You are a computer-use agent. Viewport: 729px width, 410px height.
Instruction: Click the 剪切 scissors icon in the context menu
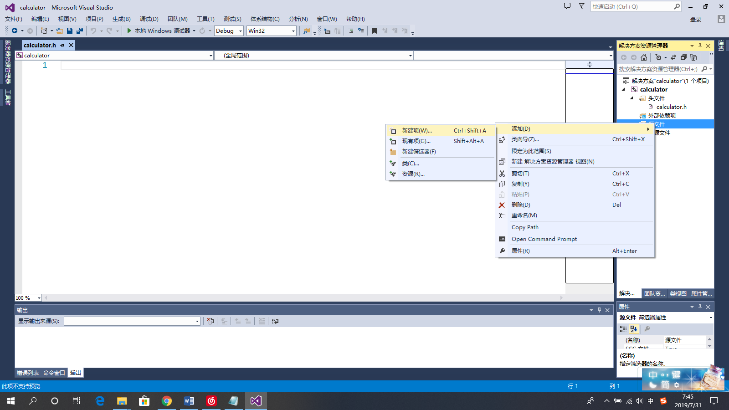point(502,173)
